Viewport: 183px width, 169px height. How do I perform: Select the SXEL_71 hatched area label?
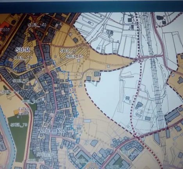click(x=68, y=51)
